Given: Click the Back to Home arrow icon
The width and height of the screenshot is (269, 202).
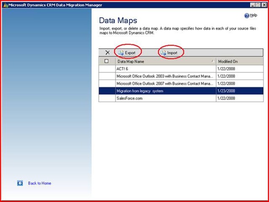Looking at the screenshot, I should (x=20, y=183).
